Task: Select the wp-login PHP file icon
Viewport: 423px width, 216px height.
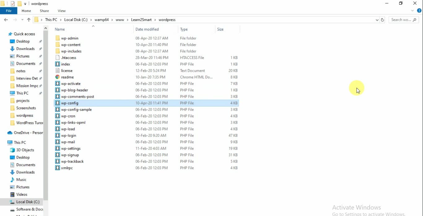Action: [57, 136]
